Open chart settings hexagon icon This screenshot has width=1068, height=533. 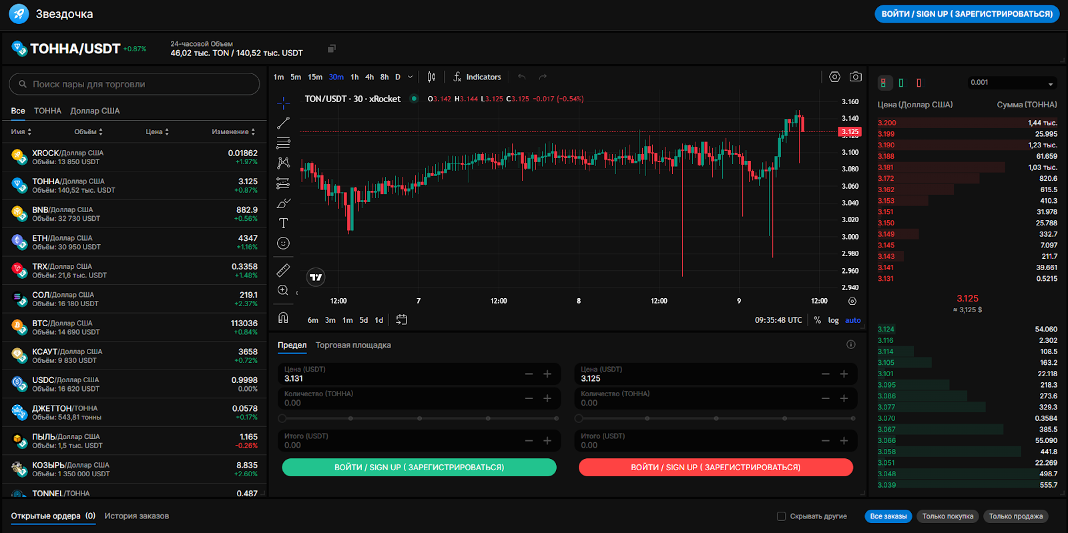click(x=834, y=77)
